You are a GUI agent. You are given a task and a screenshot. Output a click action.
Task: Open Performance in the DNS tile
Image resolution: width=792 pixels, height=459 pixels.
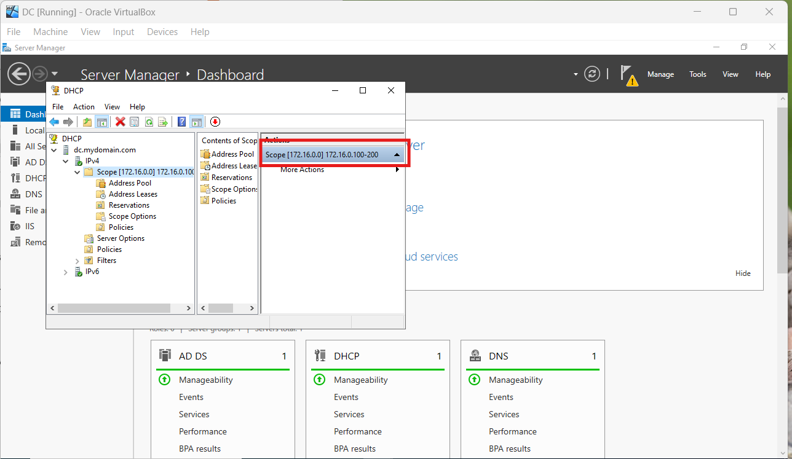[x=513, y=431]
